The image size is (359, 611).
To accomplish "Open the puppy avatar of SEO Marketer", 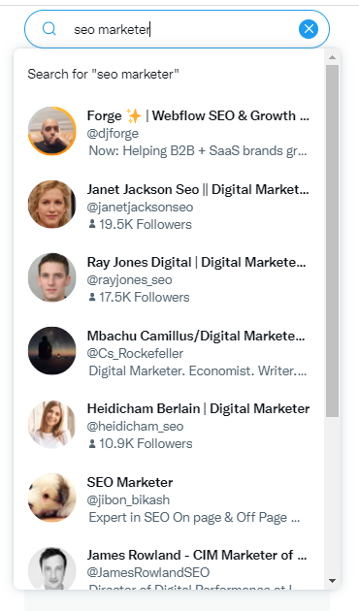I will click(x=52, y=498).
